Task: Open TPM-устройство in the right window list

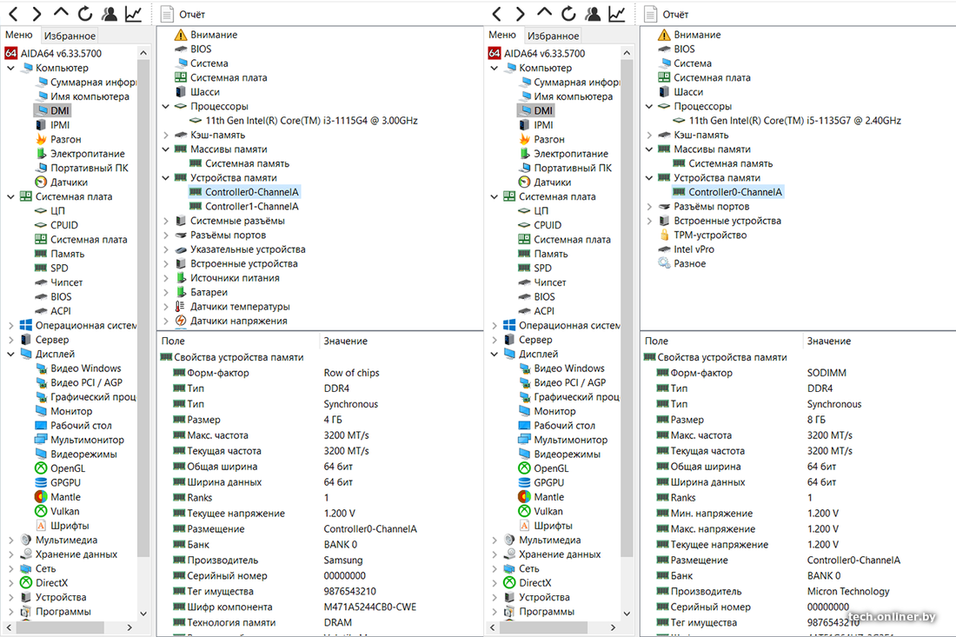Action: (702, 236)
